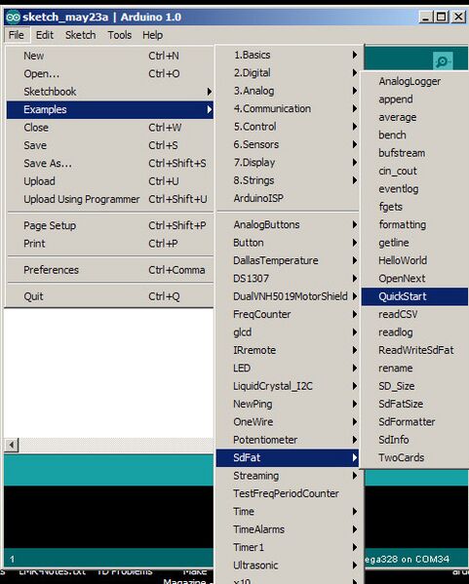Open the Tools menu
Viewport: 469px width, 584px height.
[x=120, y=35]
